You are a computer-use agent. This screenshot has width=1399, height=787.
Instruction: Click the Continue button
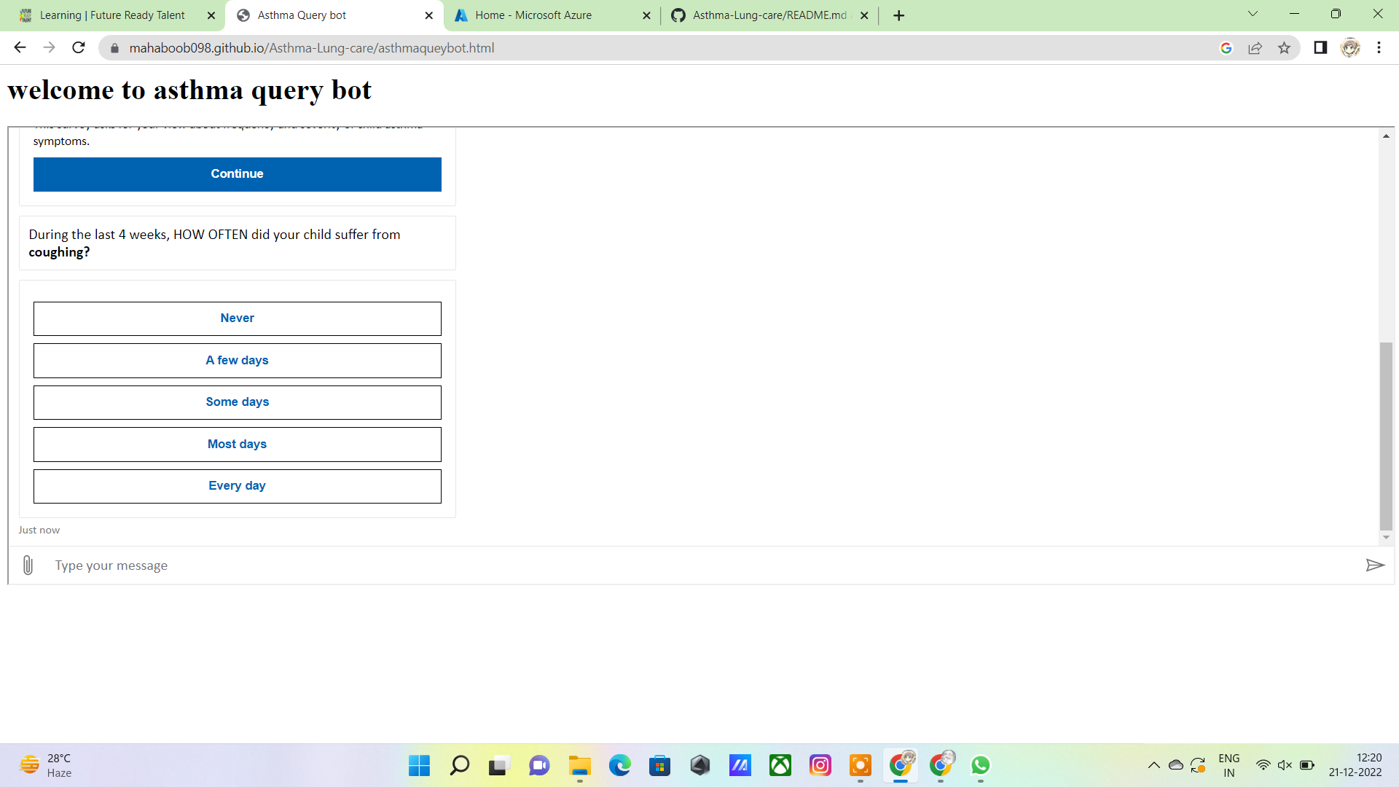[238, 174]
